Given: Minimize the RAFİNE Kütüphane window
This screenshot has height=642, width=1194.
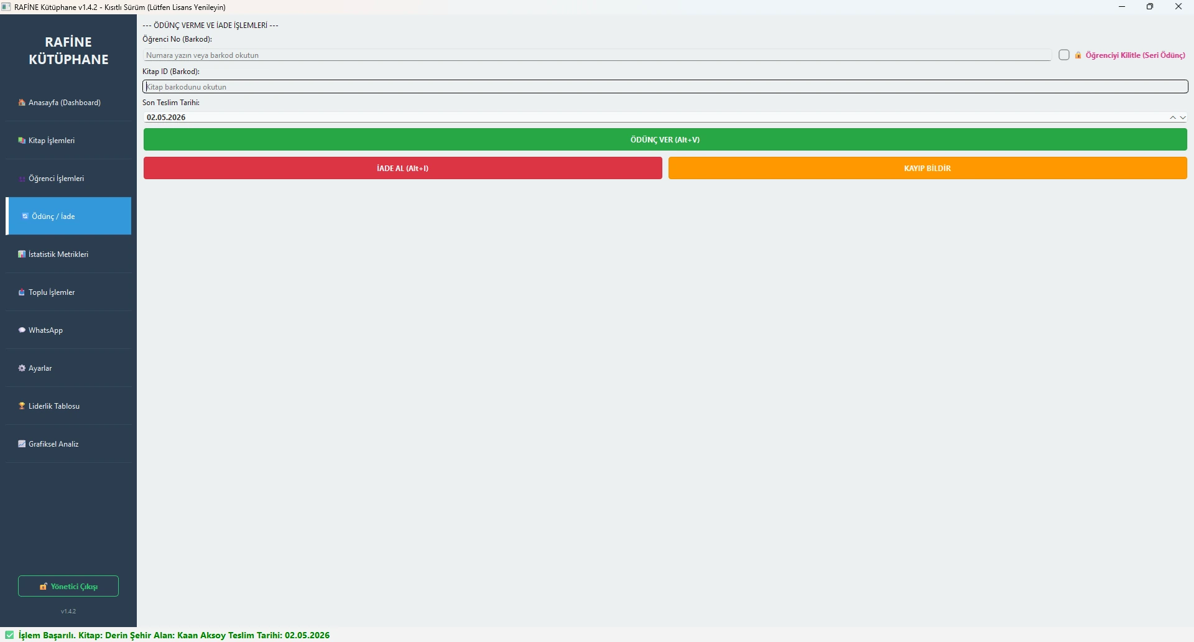Looking at the screenshot, I should pos(1122,7).
